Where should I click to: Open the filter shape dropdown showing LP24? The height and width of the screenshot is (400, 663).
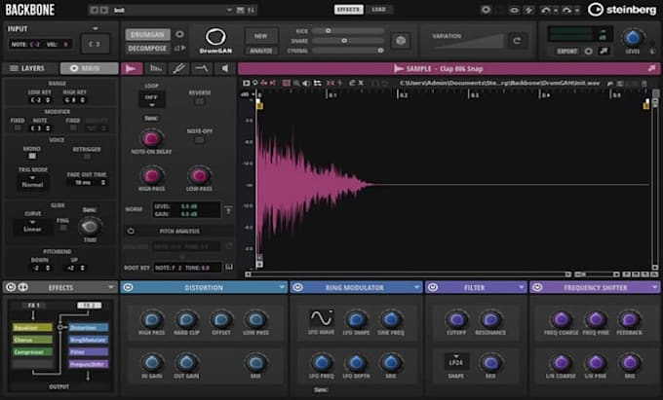coord(456,360)
